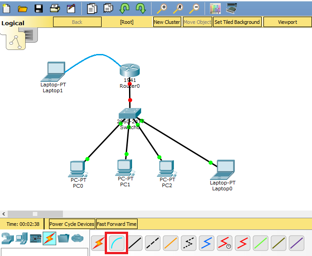Select the End Devices category icon
The height and width of the screenshot is (256, 312).
[x=21, y=238]
